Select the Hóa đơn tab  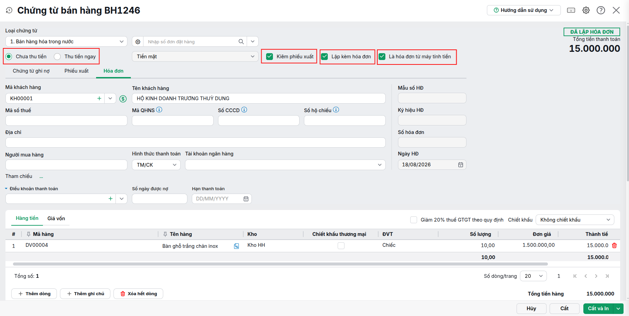pyautogui.click(x=113, y=71)
